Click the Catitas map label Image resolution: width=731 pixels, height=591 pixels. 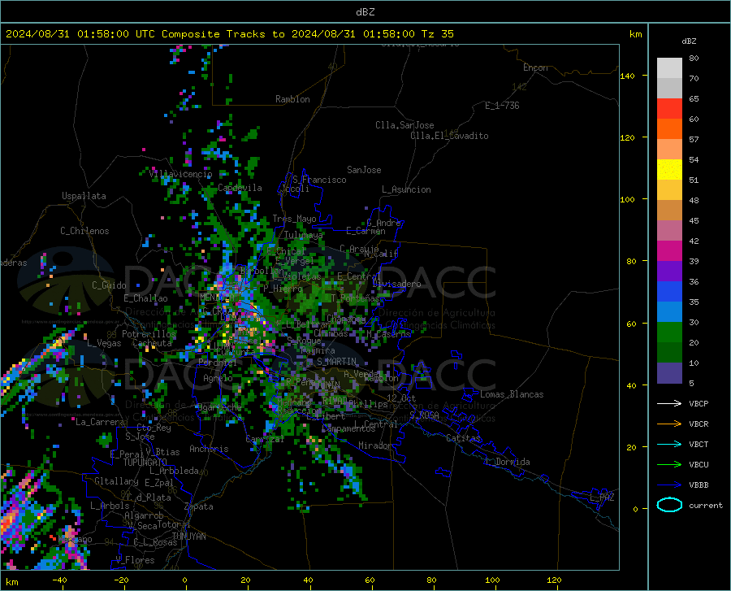point(463,438)
